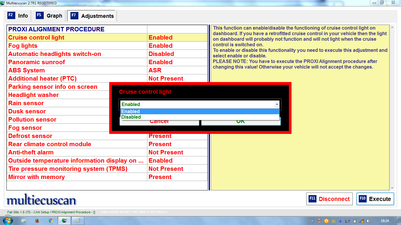The height and width of the screenshot is (225, 401).
Task: Click Disabled value for Automatic headlights
Action: (161, 54)
